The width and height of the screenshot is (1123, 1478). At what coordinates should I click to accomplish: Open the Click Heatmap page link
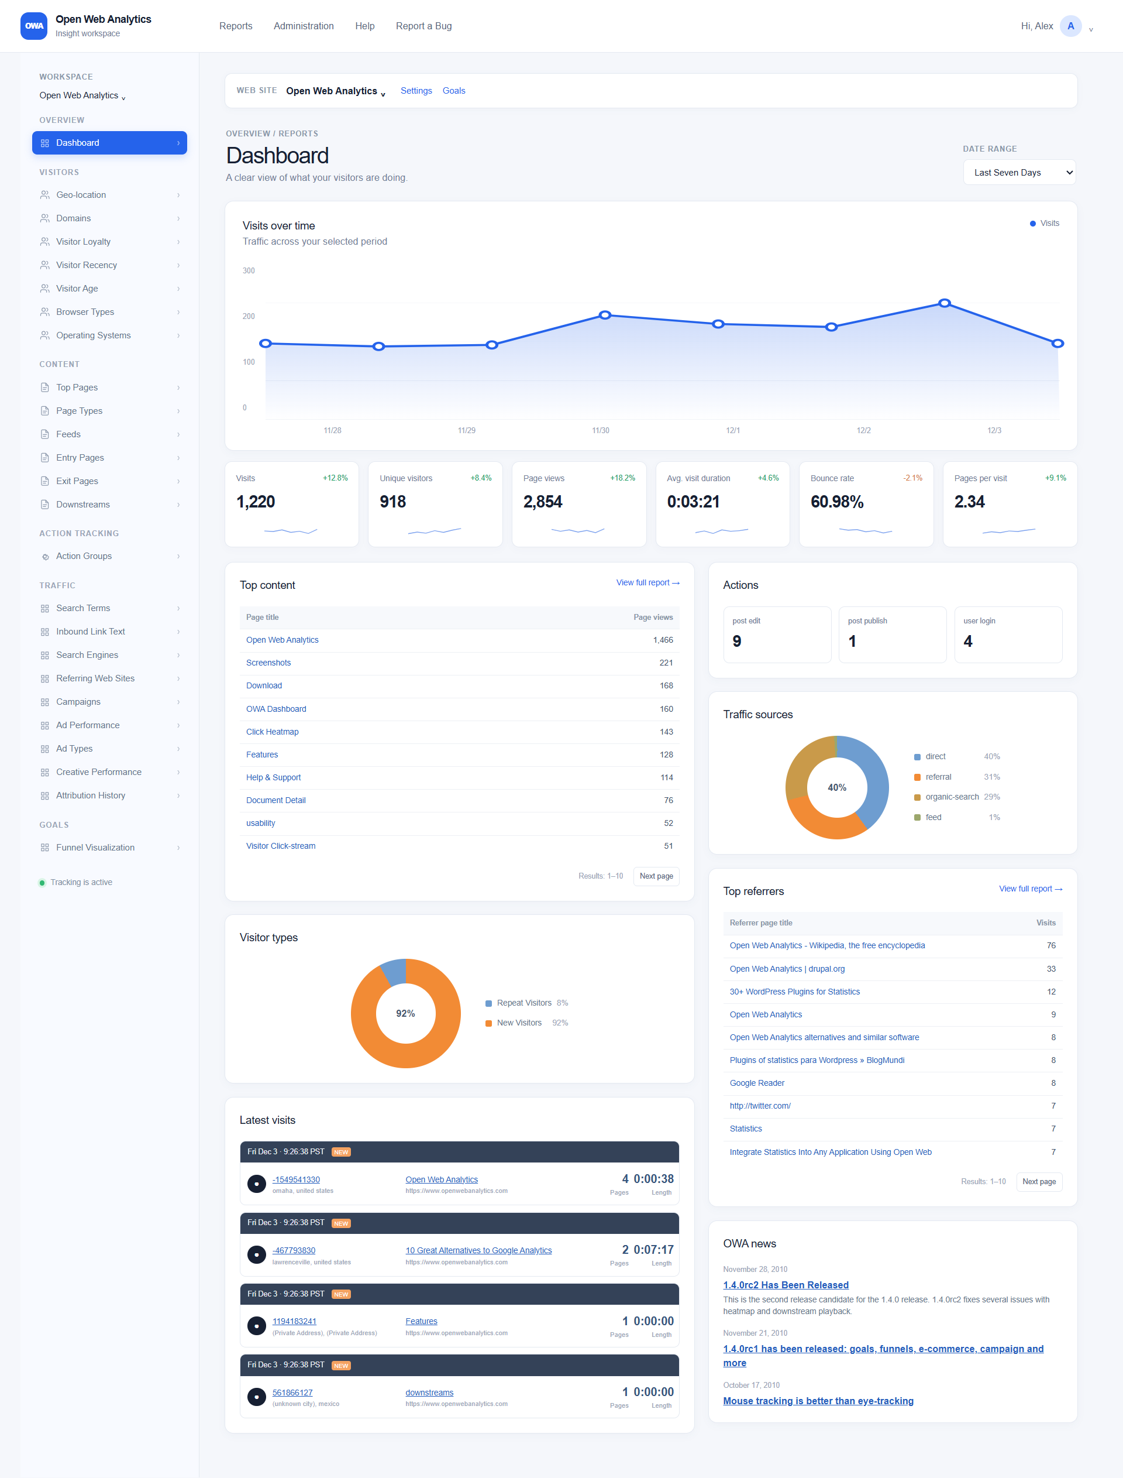(272, 732)
